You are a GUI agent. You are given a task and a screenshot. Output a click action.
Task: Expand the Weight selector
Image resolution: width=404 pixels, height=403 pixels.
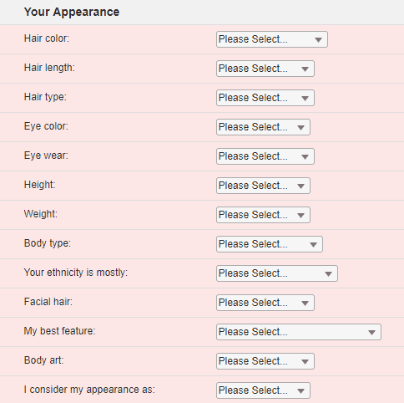(x=263, y=215)
